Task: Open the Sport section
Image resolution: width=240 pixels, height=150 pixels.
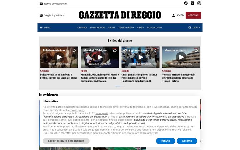Action: click(112, 28)
